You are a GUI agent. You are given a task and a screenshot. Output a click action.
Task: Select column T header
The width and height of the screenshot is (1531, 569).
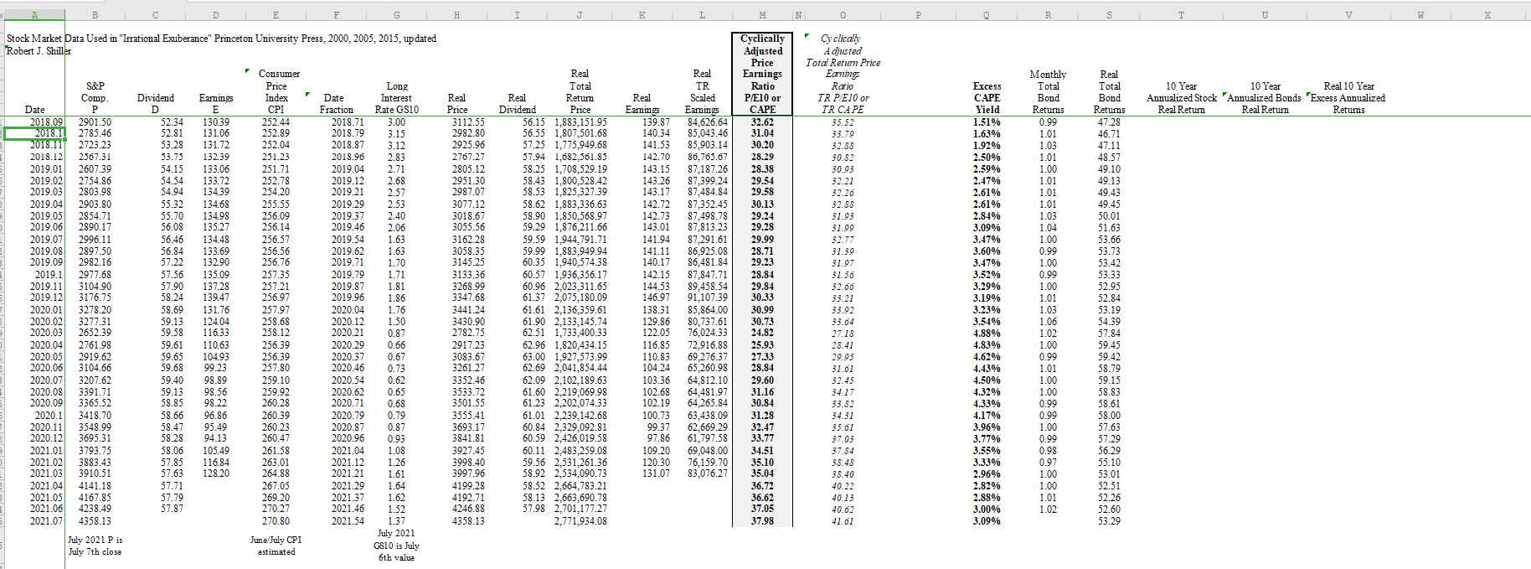point(1181,14)
